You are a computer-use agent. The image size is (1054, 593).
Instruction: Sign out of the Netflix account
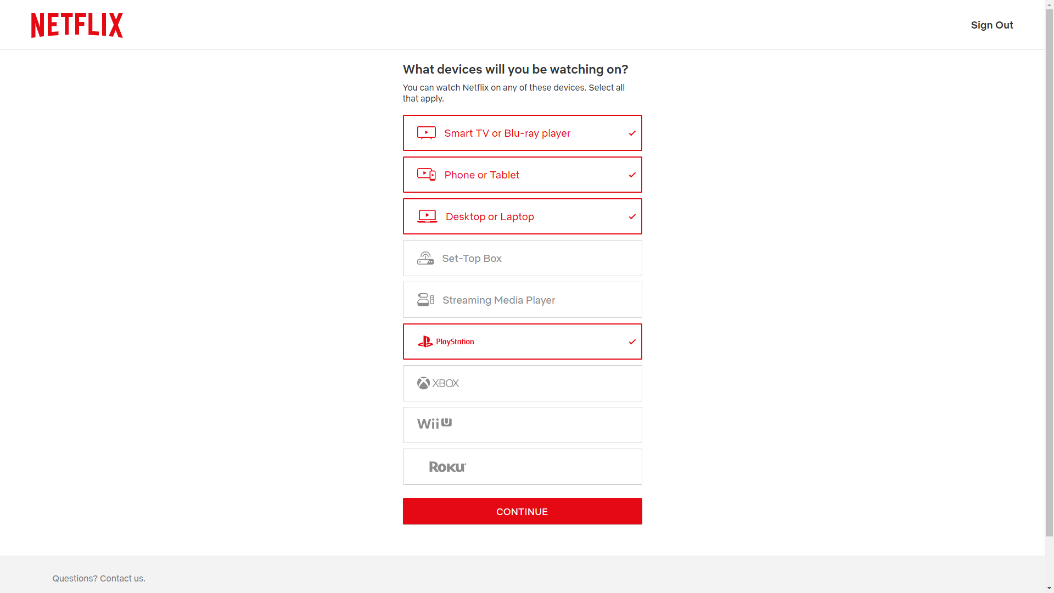coord(991,25)
